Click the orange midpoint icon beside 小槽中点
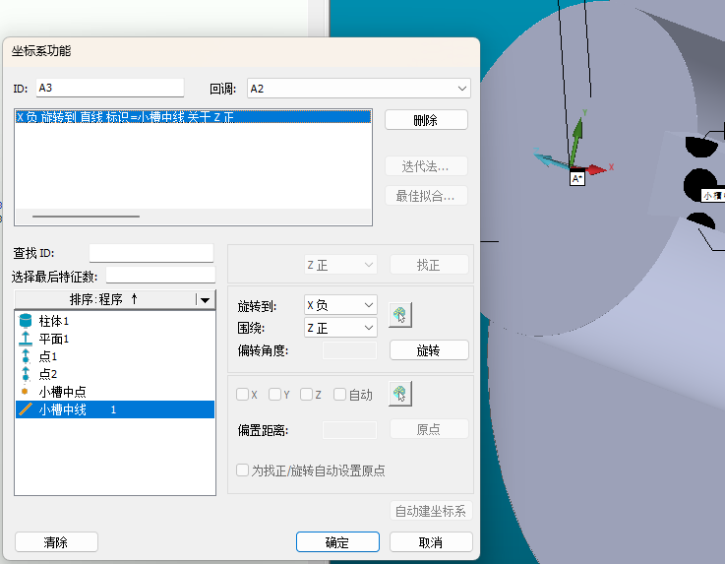This screenshot has height=564, width=725. [25, 392]
